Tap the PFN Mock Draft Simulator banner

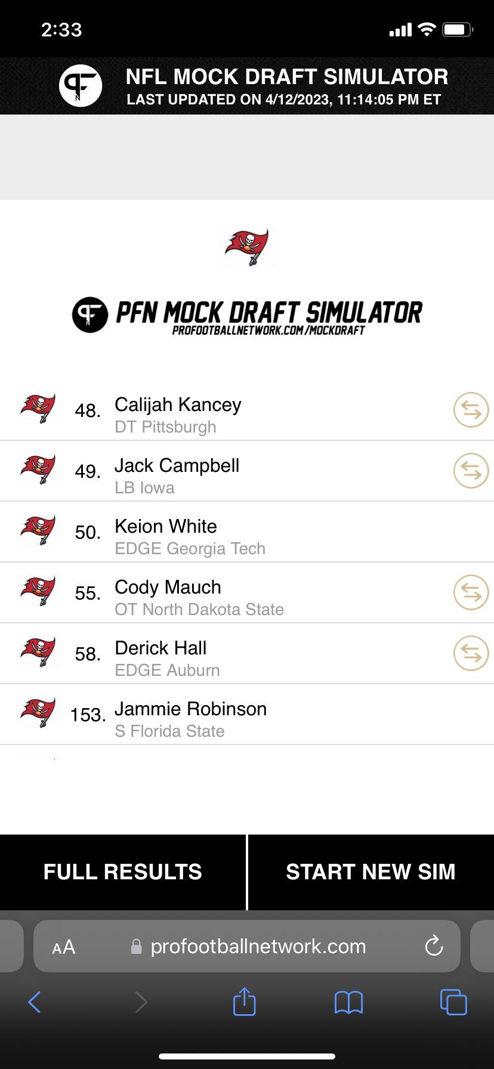coord(247,316)
